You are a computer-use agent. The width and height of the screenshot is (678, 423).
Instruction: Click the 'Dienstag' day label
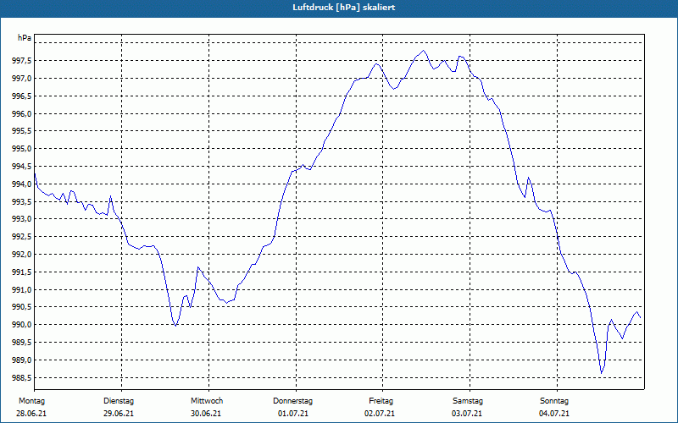pyautogui.click(x=119, y=401)
